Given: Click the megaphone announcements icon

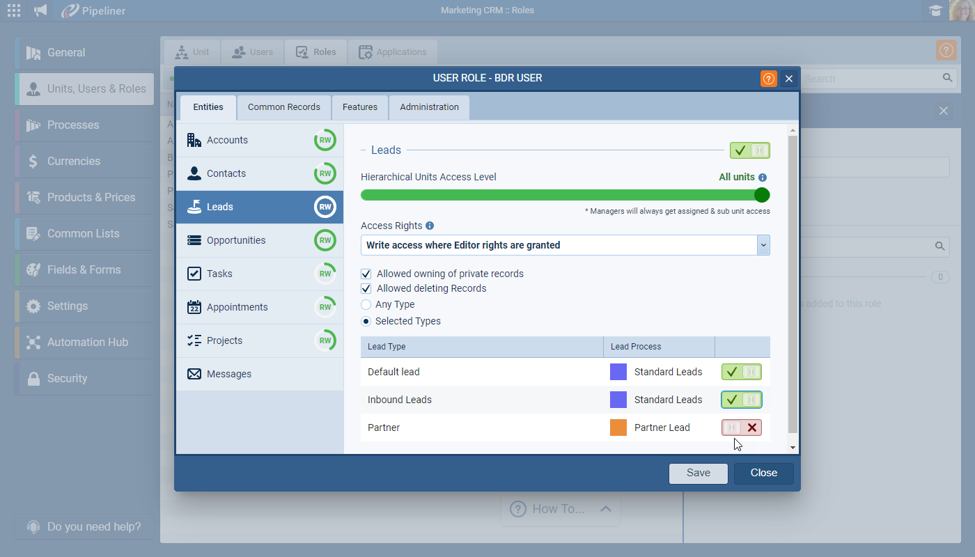Looking at the screenshot, I should (x=41, y=10).
